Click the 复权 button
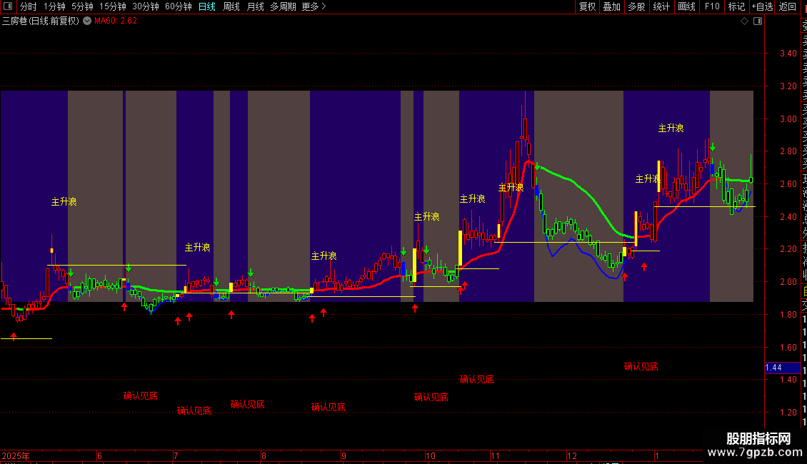 click(x=587, y=6)
